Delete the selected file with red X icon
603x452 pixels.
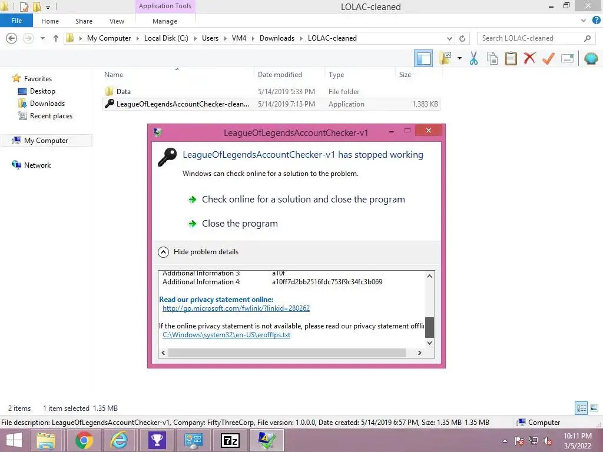529,58
